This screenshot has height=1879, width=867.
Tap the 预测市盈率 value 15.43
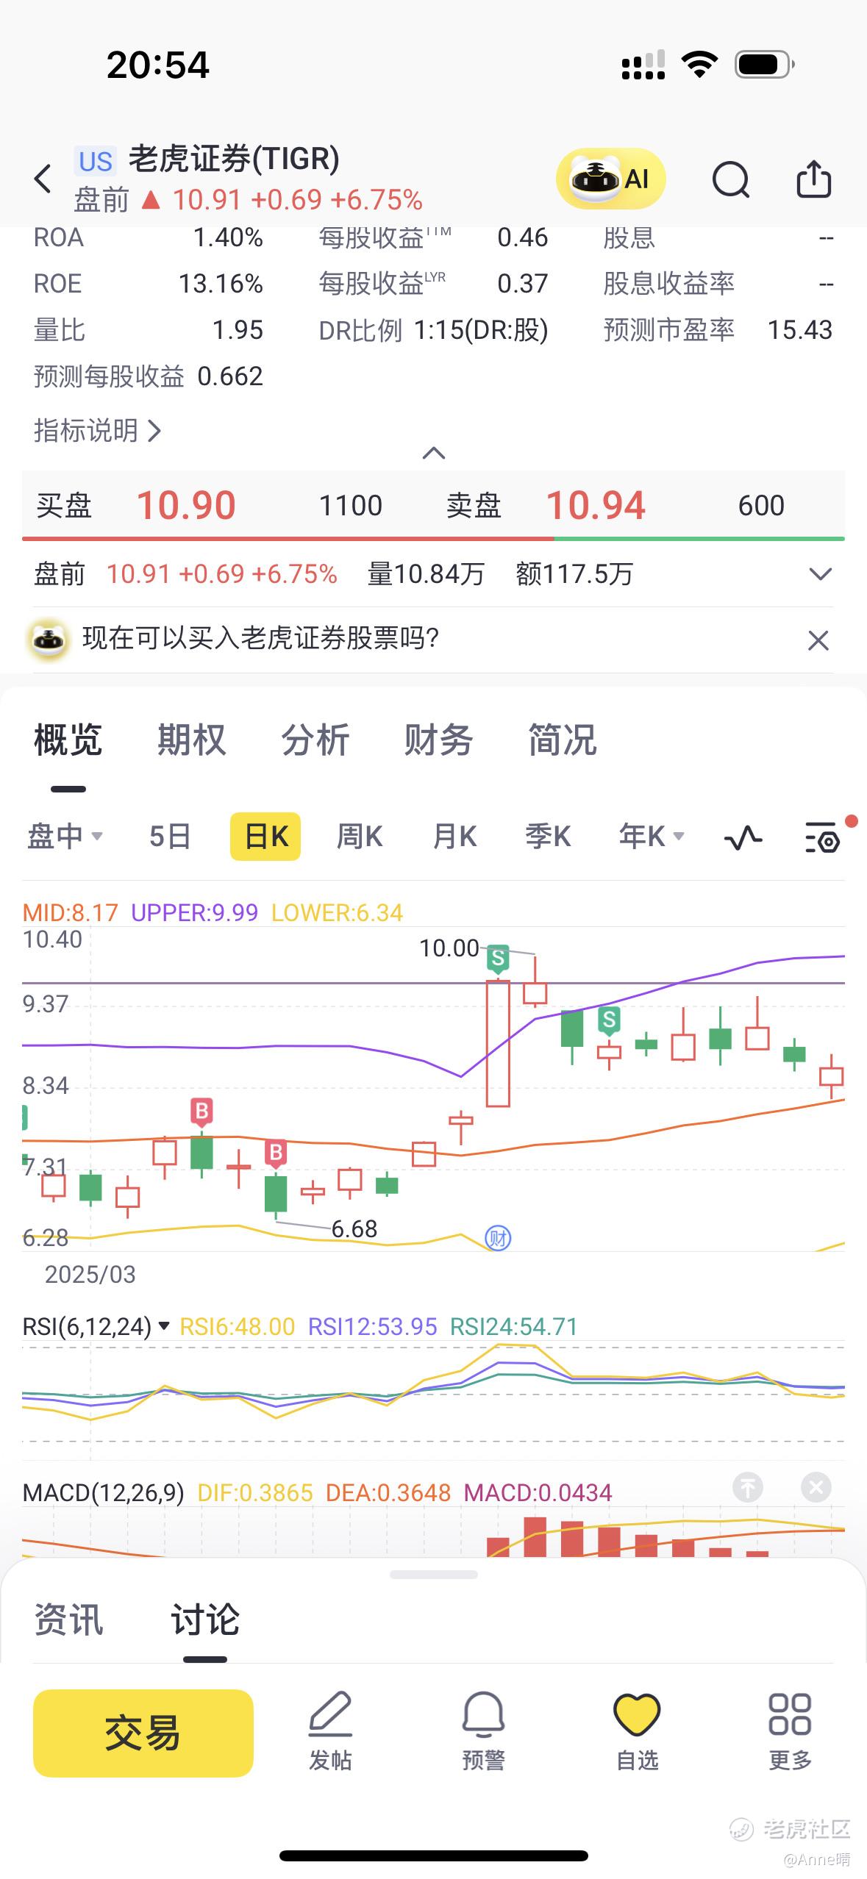pos(800,330)
